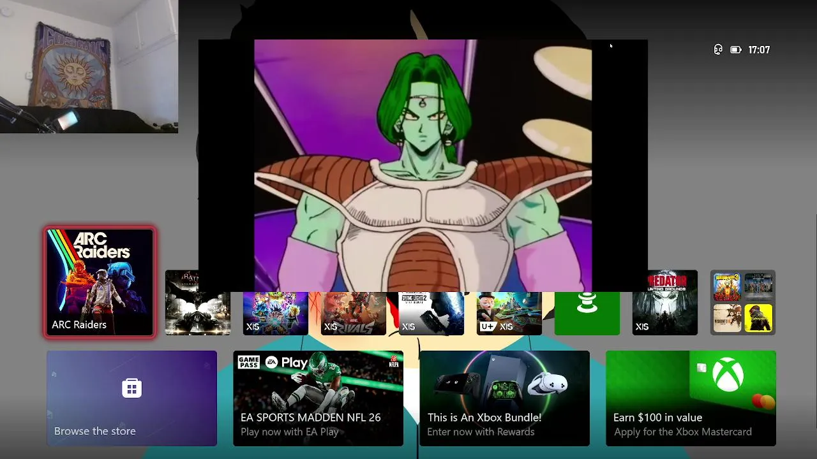Click the webcam overlay in the corner

[x=89, y=66]
